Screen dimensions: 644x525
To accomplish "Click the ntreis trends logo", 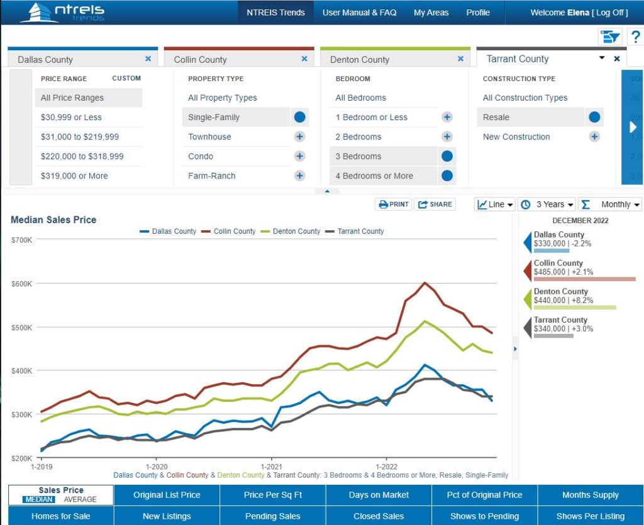I will [62, 13].
